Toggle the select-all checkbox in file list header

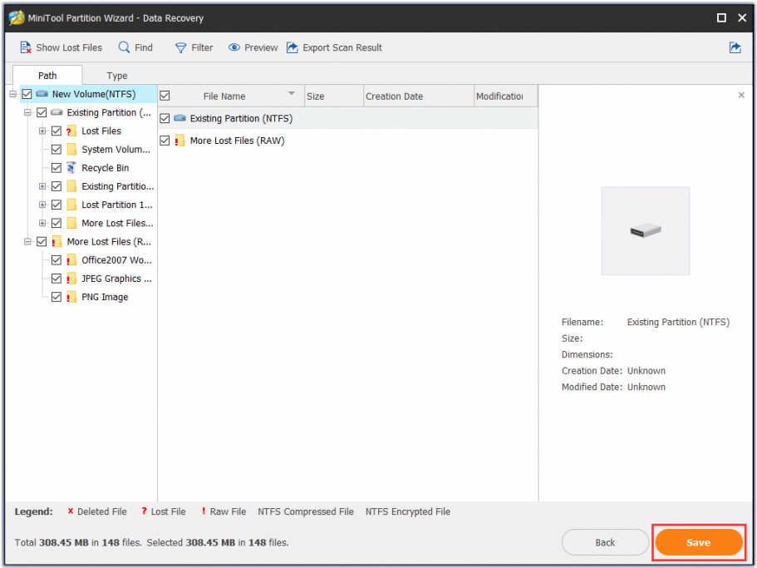[x=165, y=96]
